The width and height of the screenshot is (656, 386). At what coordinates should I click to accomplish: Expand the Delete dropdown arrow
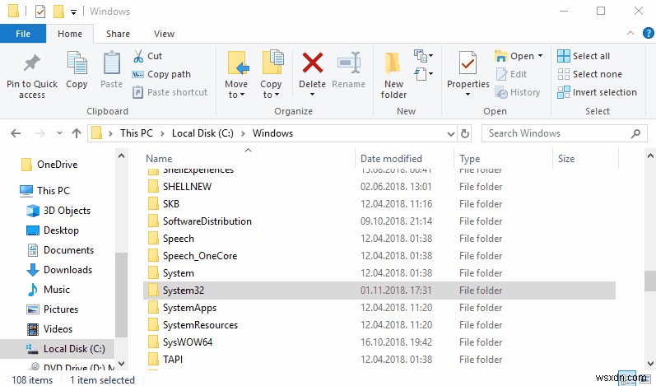pyautogui.click(x=312, y=95)
